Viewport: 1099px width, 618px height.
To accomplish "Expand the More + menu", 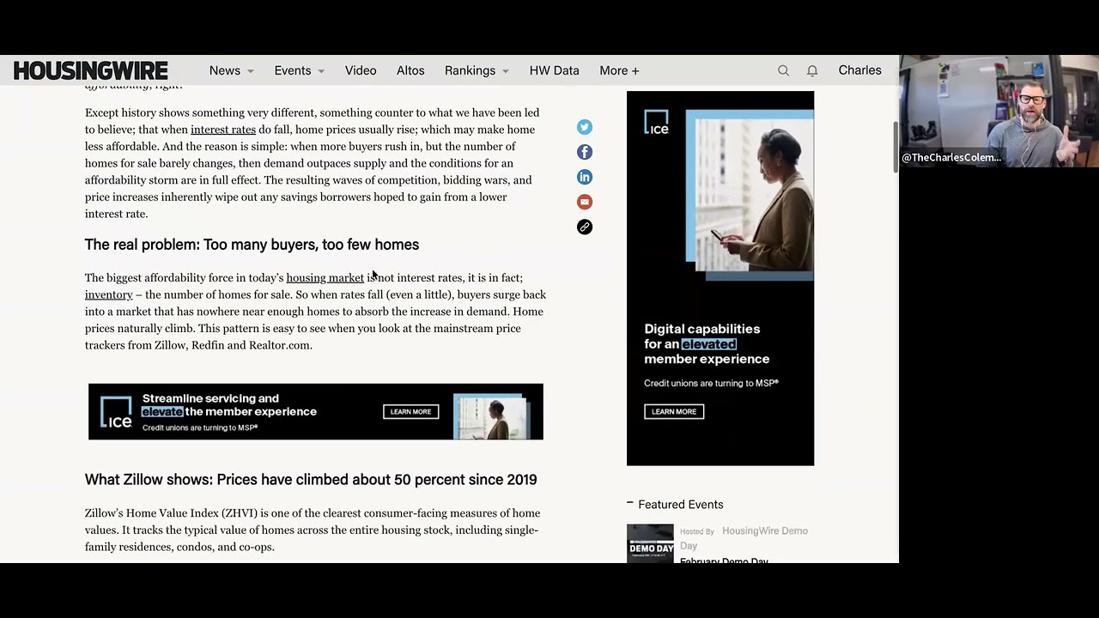I will coord(619,70).
